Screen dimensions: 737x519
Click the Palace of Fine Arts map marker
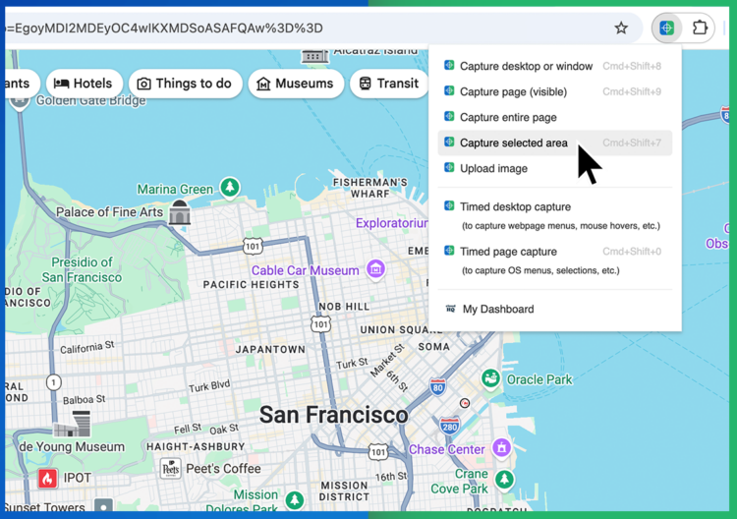pyautogui.click(x=179, y=211)
